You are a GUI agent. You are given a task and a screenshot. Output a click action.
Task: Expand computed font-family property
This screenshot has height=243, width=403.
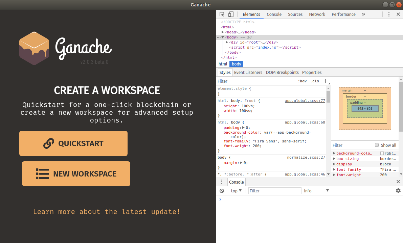pyautogui.click(x=334, y=169)
